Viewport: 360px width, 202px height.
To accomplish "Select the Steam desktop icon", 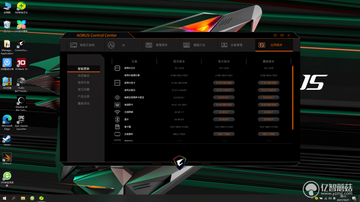I will [x=7, y=140].
